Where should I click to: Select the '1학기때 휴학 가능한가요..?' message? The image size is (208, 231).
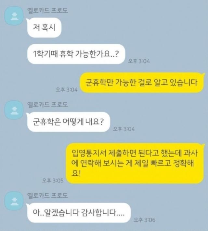(x=76, y=54)
